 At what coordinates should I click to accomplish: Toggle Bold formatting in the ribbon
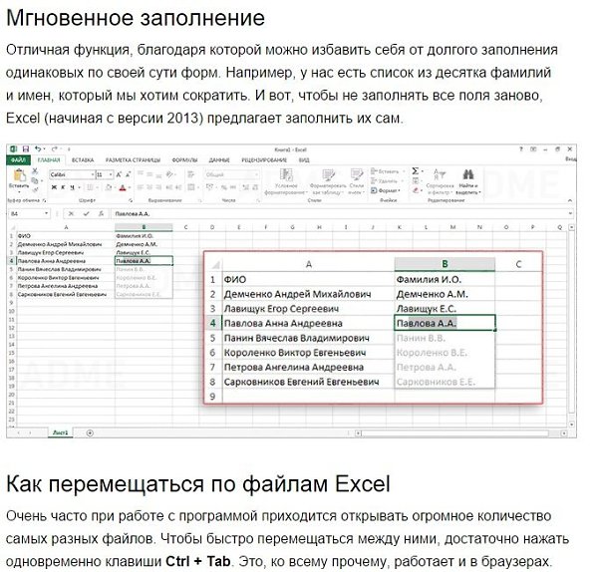[52, 187]
